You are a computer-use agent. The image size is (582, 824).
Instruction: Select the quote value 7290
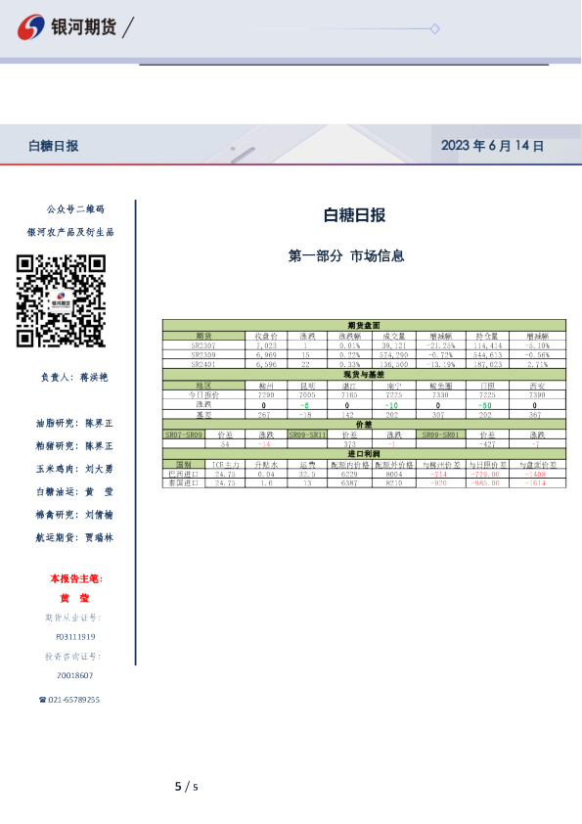266,394
